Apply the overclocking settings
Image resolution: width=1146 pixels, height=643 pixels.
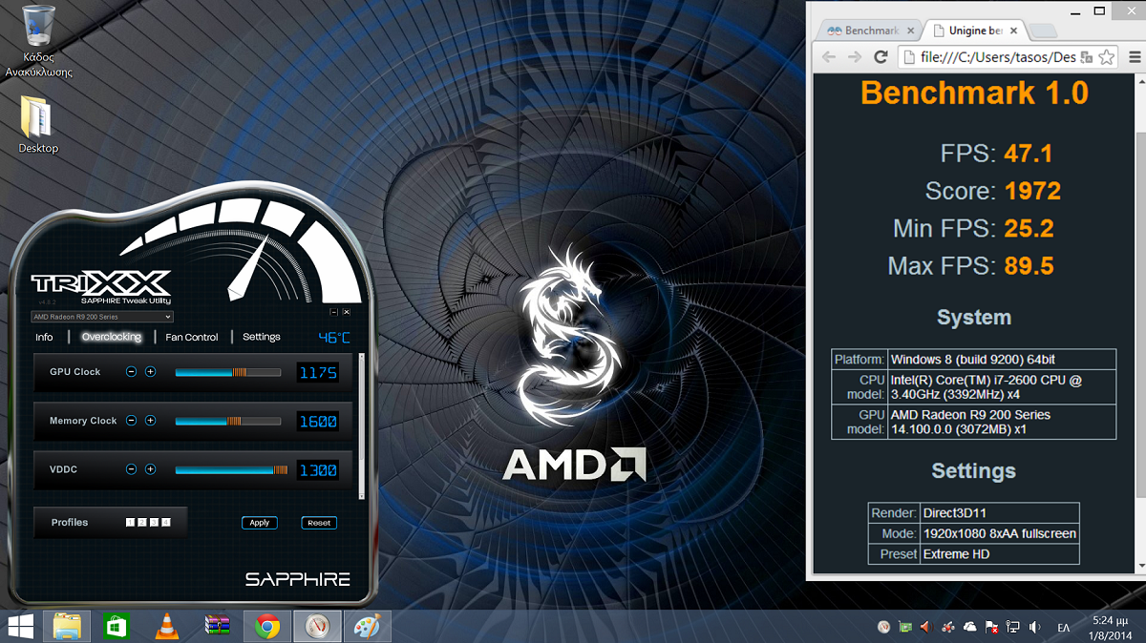click(x=260, y=523)
